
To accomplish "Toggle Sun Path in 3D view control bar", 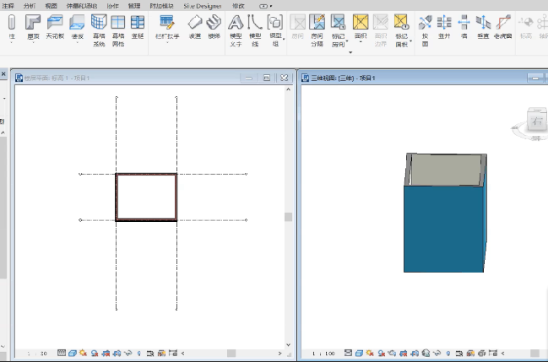I will pos(370,353).
